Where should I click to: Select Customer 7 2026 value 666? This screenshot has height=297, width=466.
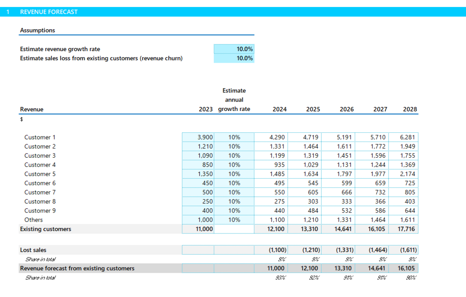(338, 192)
